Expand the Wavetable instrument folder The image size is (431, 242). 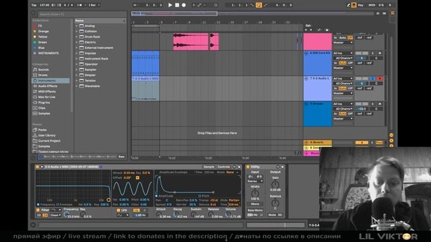tap(77, 86)
